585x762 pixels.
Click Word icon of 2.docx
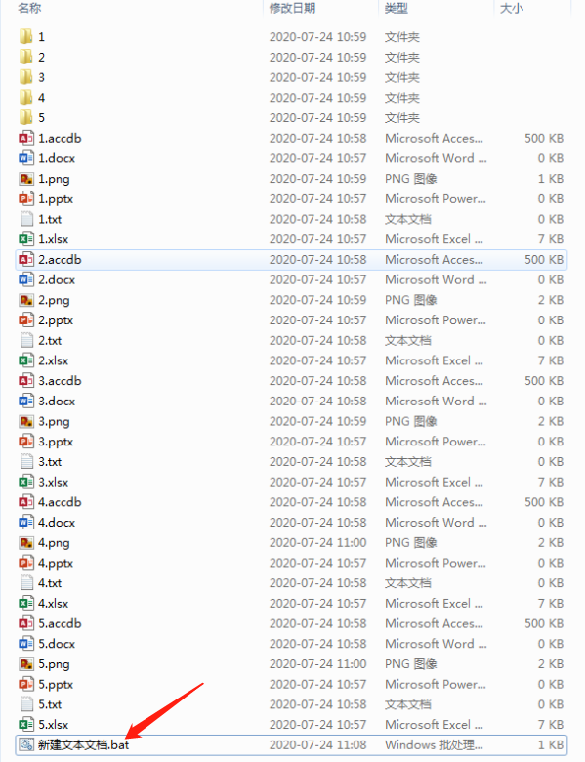26,280
